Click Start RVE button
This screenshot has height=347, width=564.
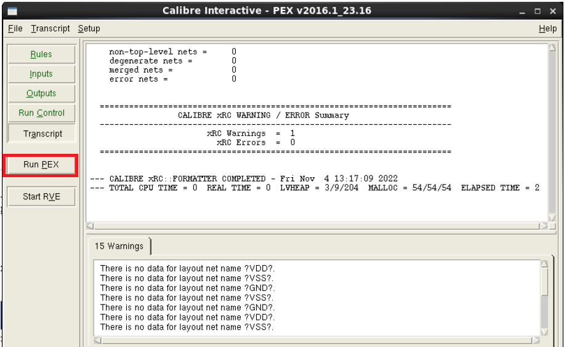tap(41, 197)
